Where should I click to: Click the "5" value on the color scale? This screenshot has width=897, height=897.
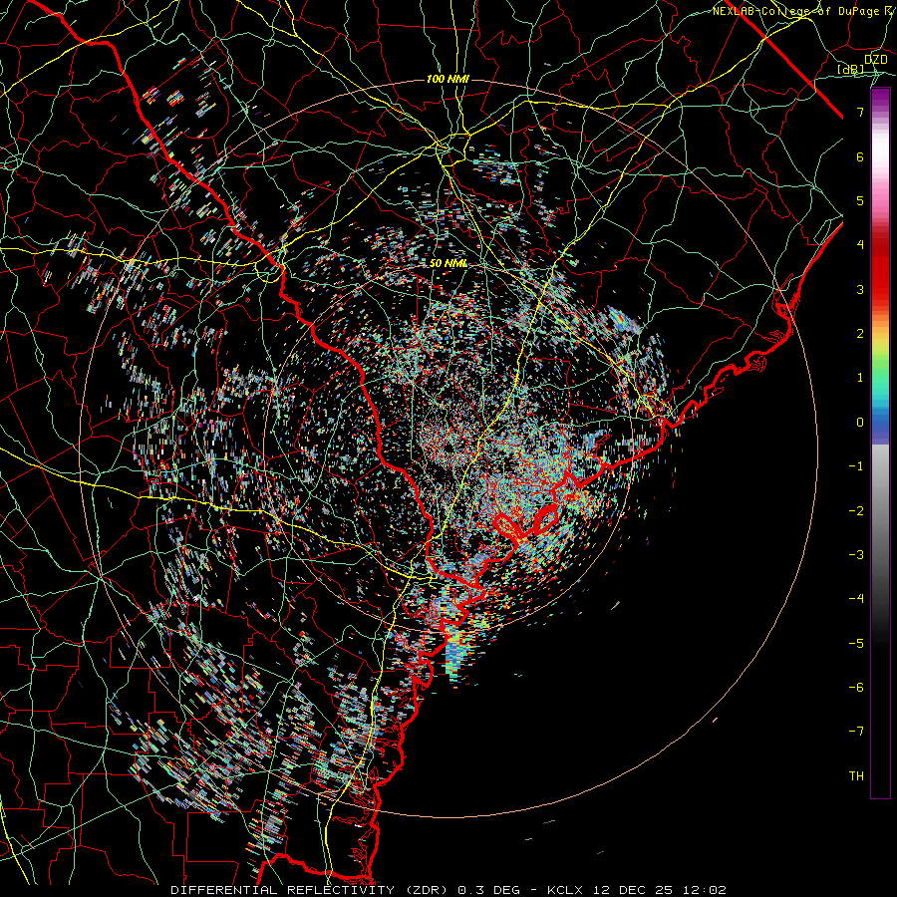860,200
